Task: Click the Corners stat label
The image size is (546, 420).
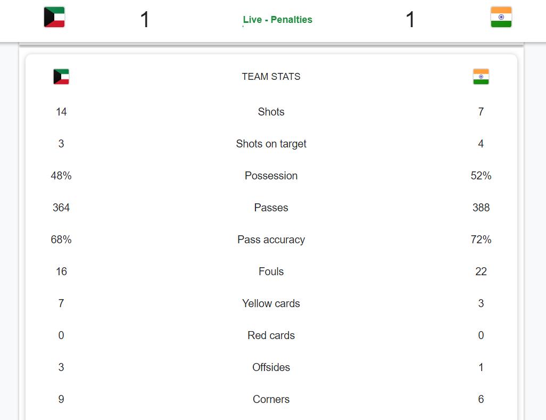Action: pos(271,399)
